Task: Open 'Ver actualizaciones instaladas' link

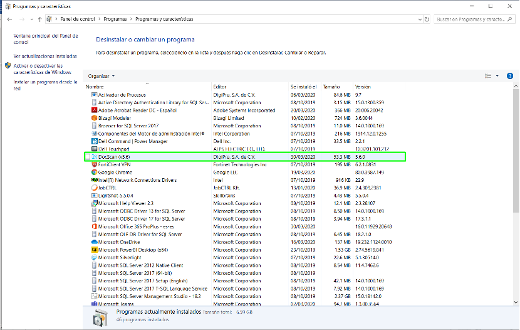Action: pyautogui.click(x=45, y=56)
